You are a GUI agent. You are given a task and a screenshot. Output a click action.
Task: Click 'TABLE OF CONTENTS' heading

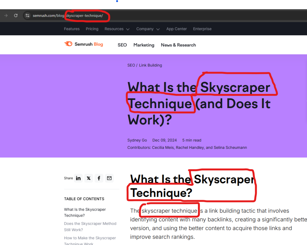[84, 199]
